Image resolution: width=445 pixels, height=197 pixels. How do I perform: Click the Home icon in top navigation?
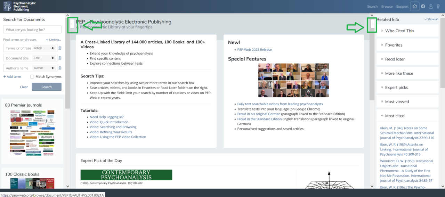pos(414,6)
